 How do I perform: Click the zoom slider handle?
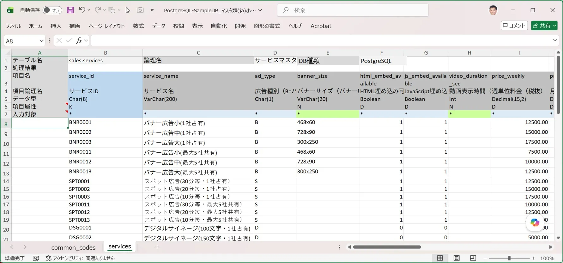pos(509,258)
